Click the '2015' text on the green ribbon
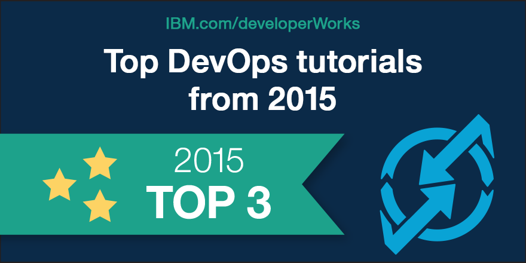 pos(209,160)
